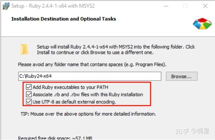This screenshot has height=140, width=215.
Task: Close the Ruby Setup window
Action: click(206, 6)
